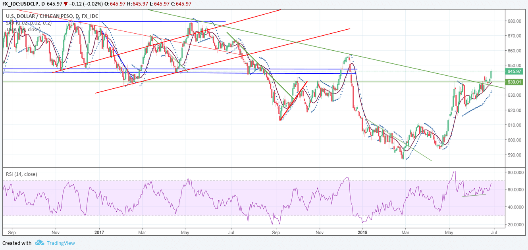Click the 610.00 price axis label
Viewport: 528px width, 250px height.
pyautogui.click(x=515, y=125)
